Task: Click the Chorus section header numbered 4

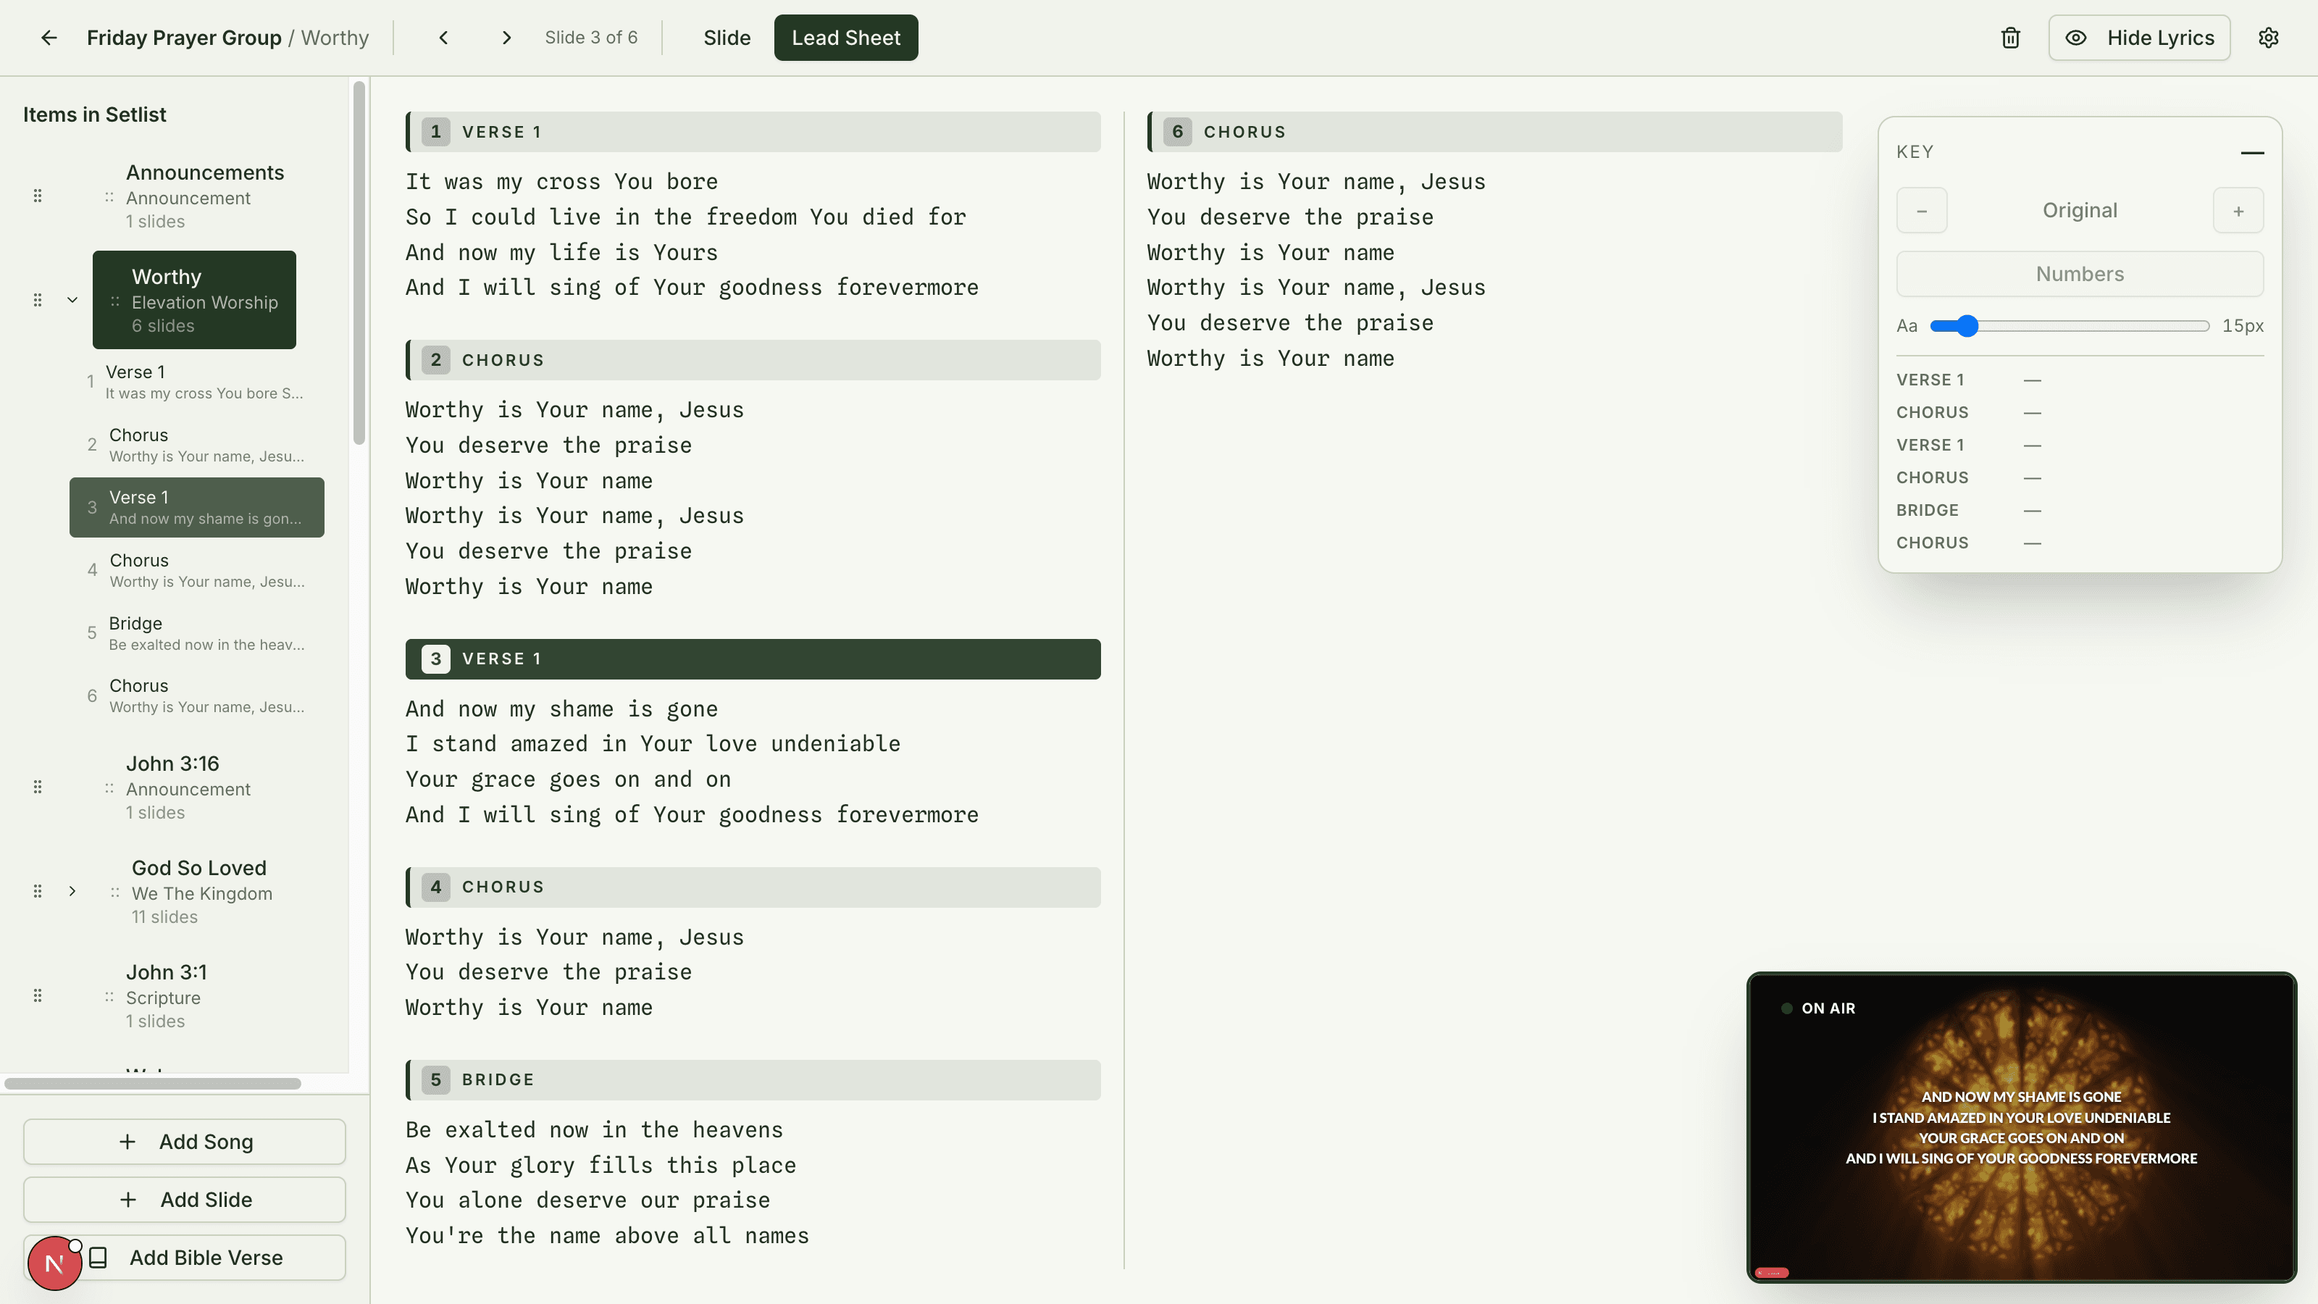Action: [753, 887]
